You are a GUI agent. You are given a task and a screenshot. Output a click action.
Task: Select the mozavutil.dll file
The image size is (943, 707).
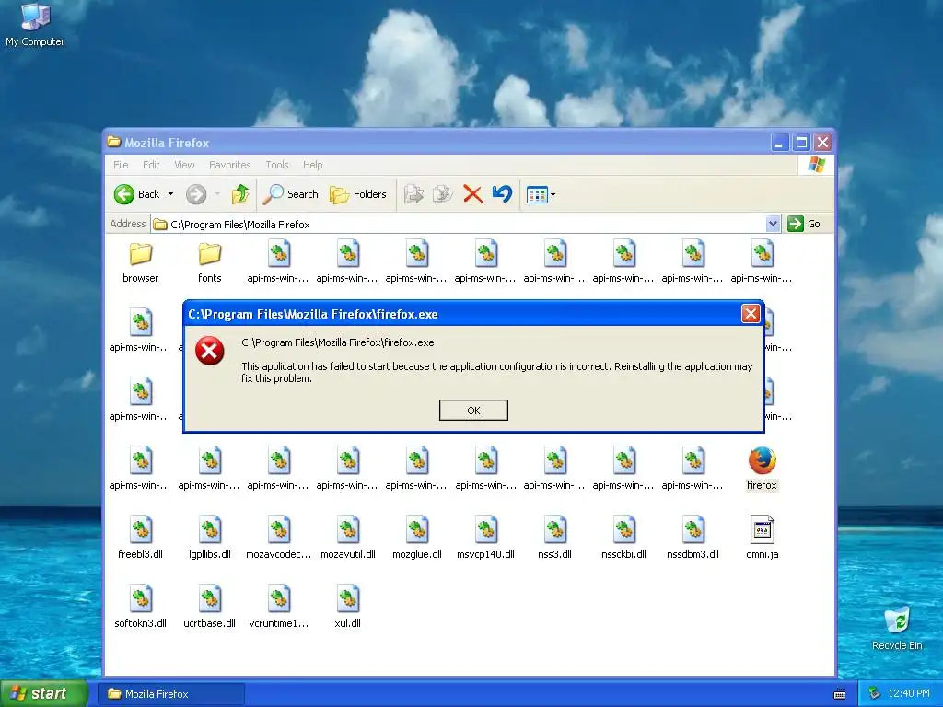point(347,538)
